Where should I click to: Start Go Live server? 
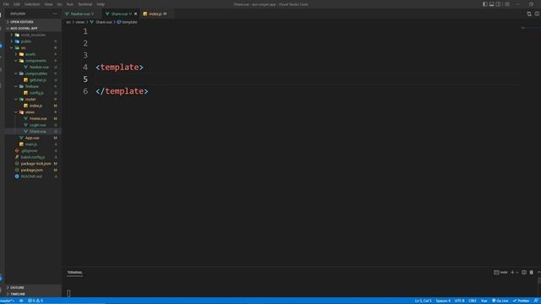(x=500, y=301)
